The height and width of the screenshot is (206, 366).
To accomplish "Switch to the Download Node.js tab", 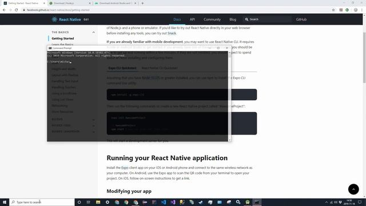I will click(x=70, y=3).
